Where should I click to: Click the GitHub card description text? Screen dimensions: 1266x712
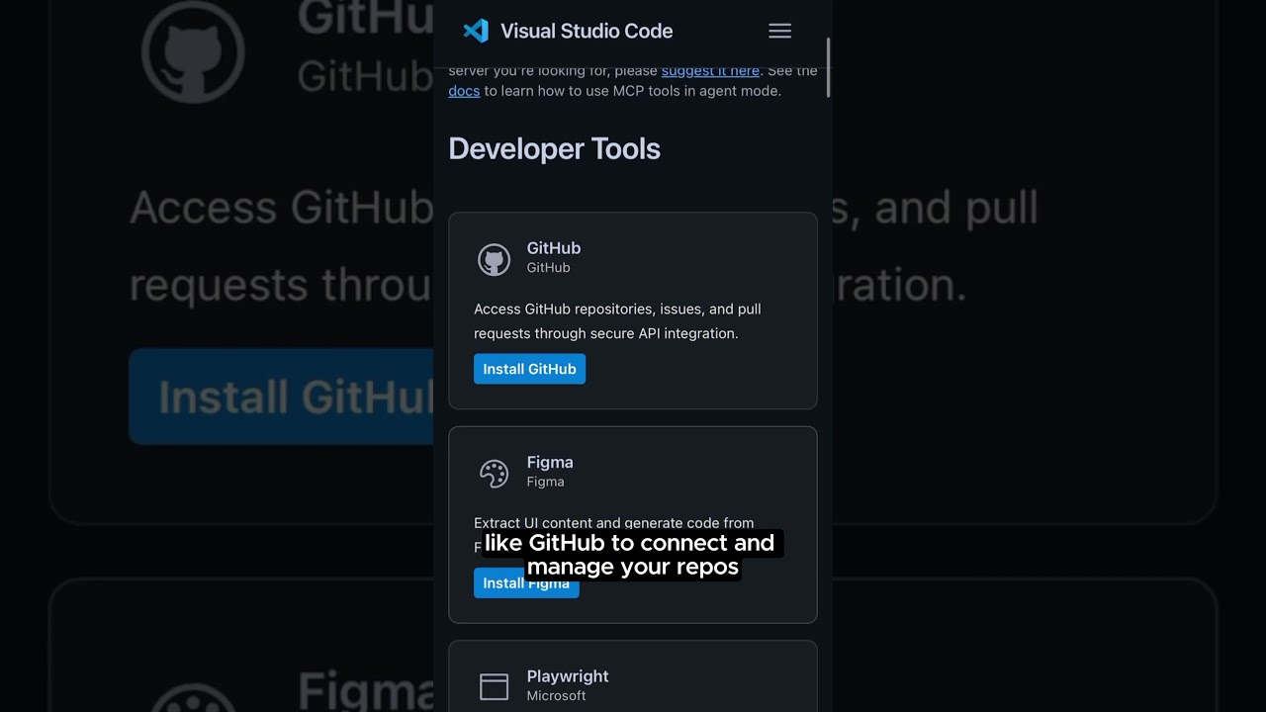(x=617, y=321)
